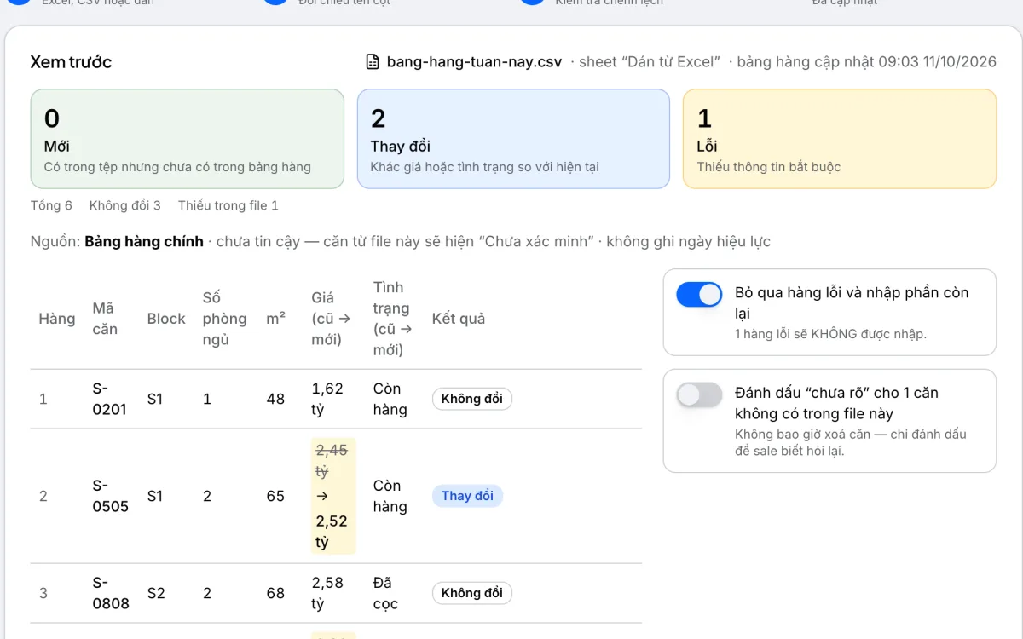The height and width of the screenshot is (639, 1023).
Task: Click the "Tình trạng (cũ → mới)" column header
Action: click(392, 319)
